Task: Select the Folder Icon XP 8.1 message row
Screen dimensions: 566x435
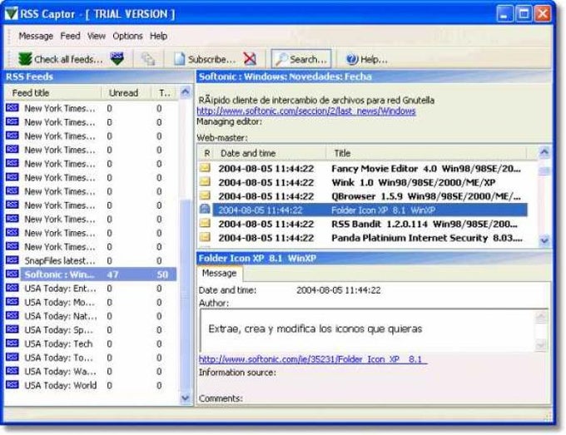Action: pyautogui.click(x=362, y=210)
